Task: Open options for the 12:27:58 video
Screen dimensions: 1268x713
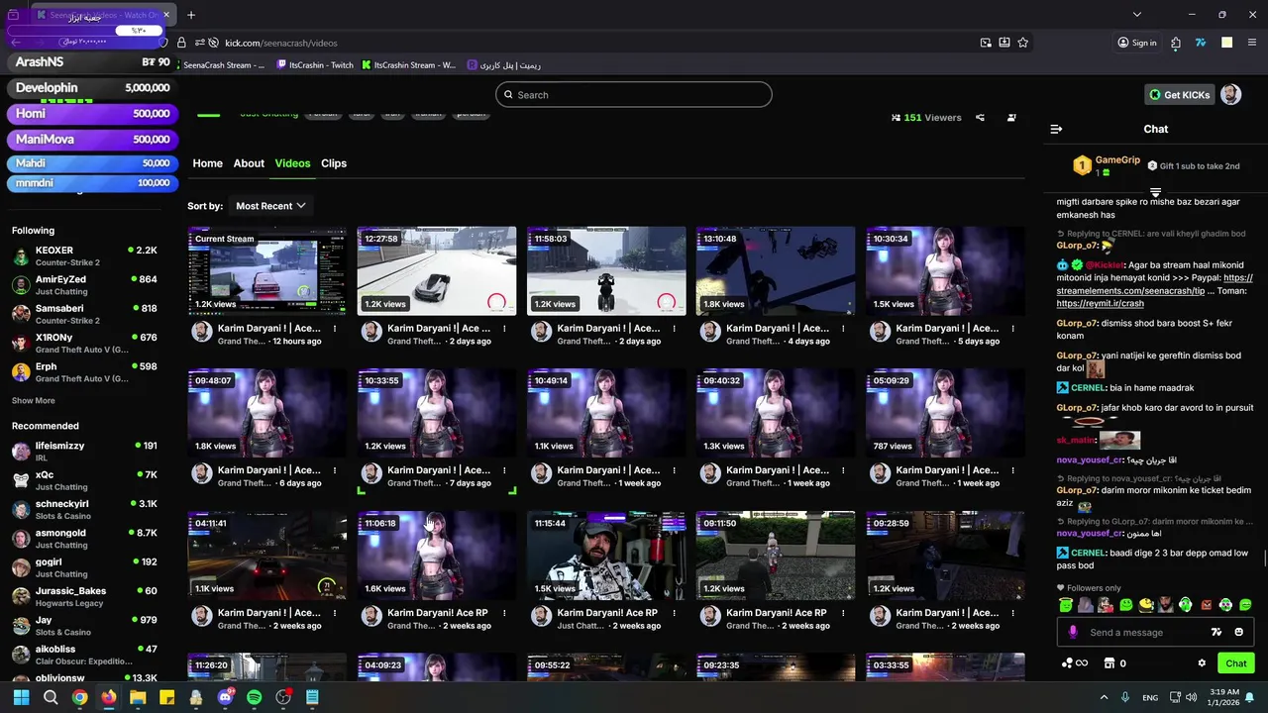Action: click(x=504, y=329)
